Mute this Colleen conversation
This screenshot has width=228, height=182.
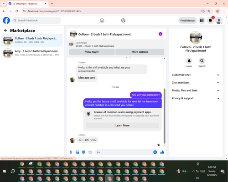189,61
